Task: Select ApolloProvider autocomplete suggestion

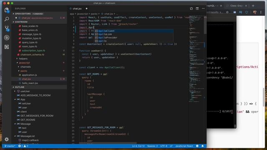Action: [134, 37]
